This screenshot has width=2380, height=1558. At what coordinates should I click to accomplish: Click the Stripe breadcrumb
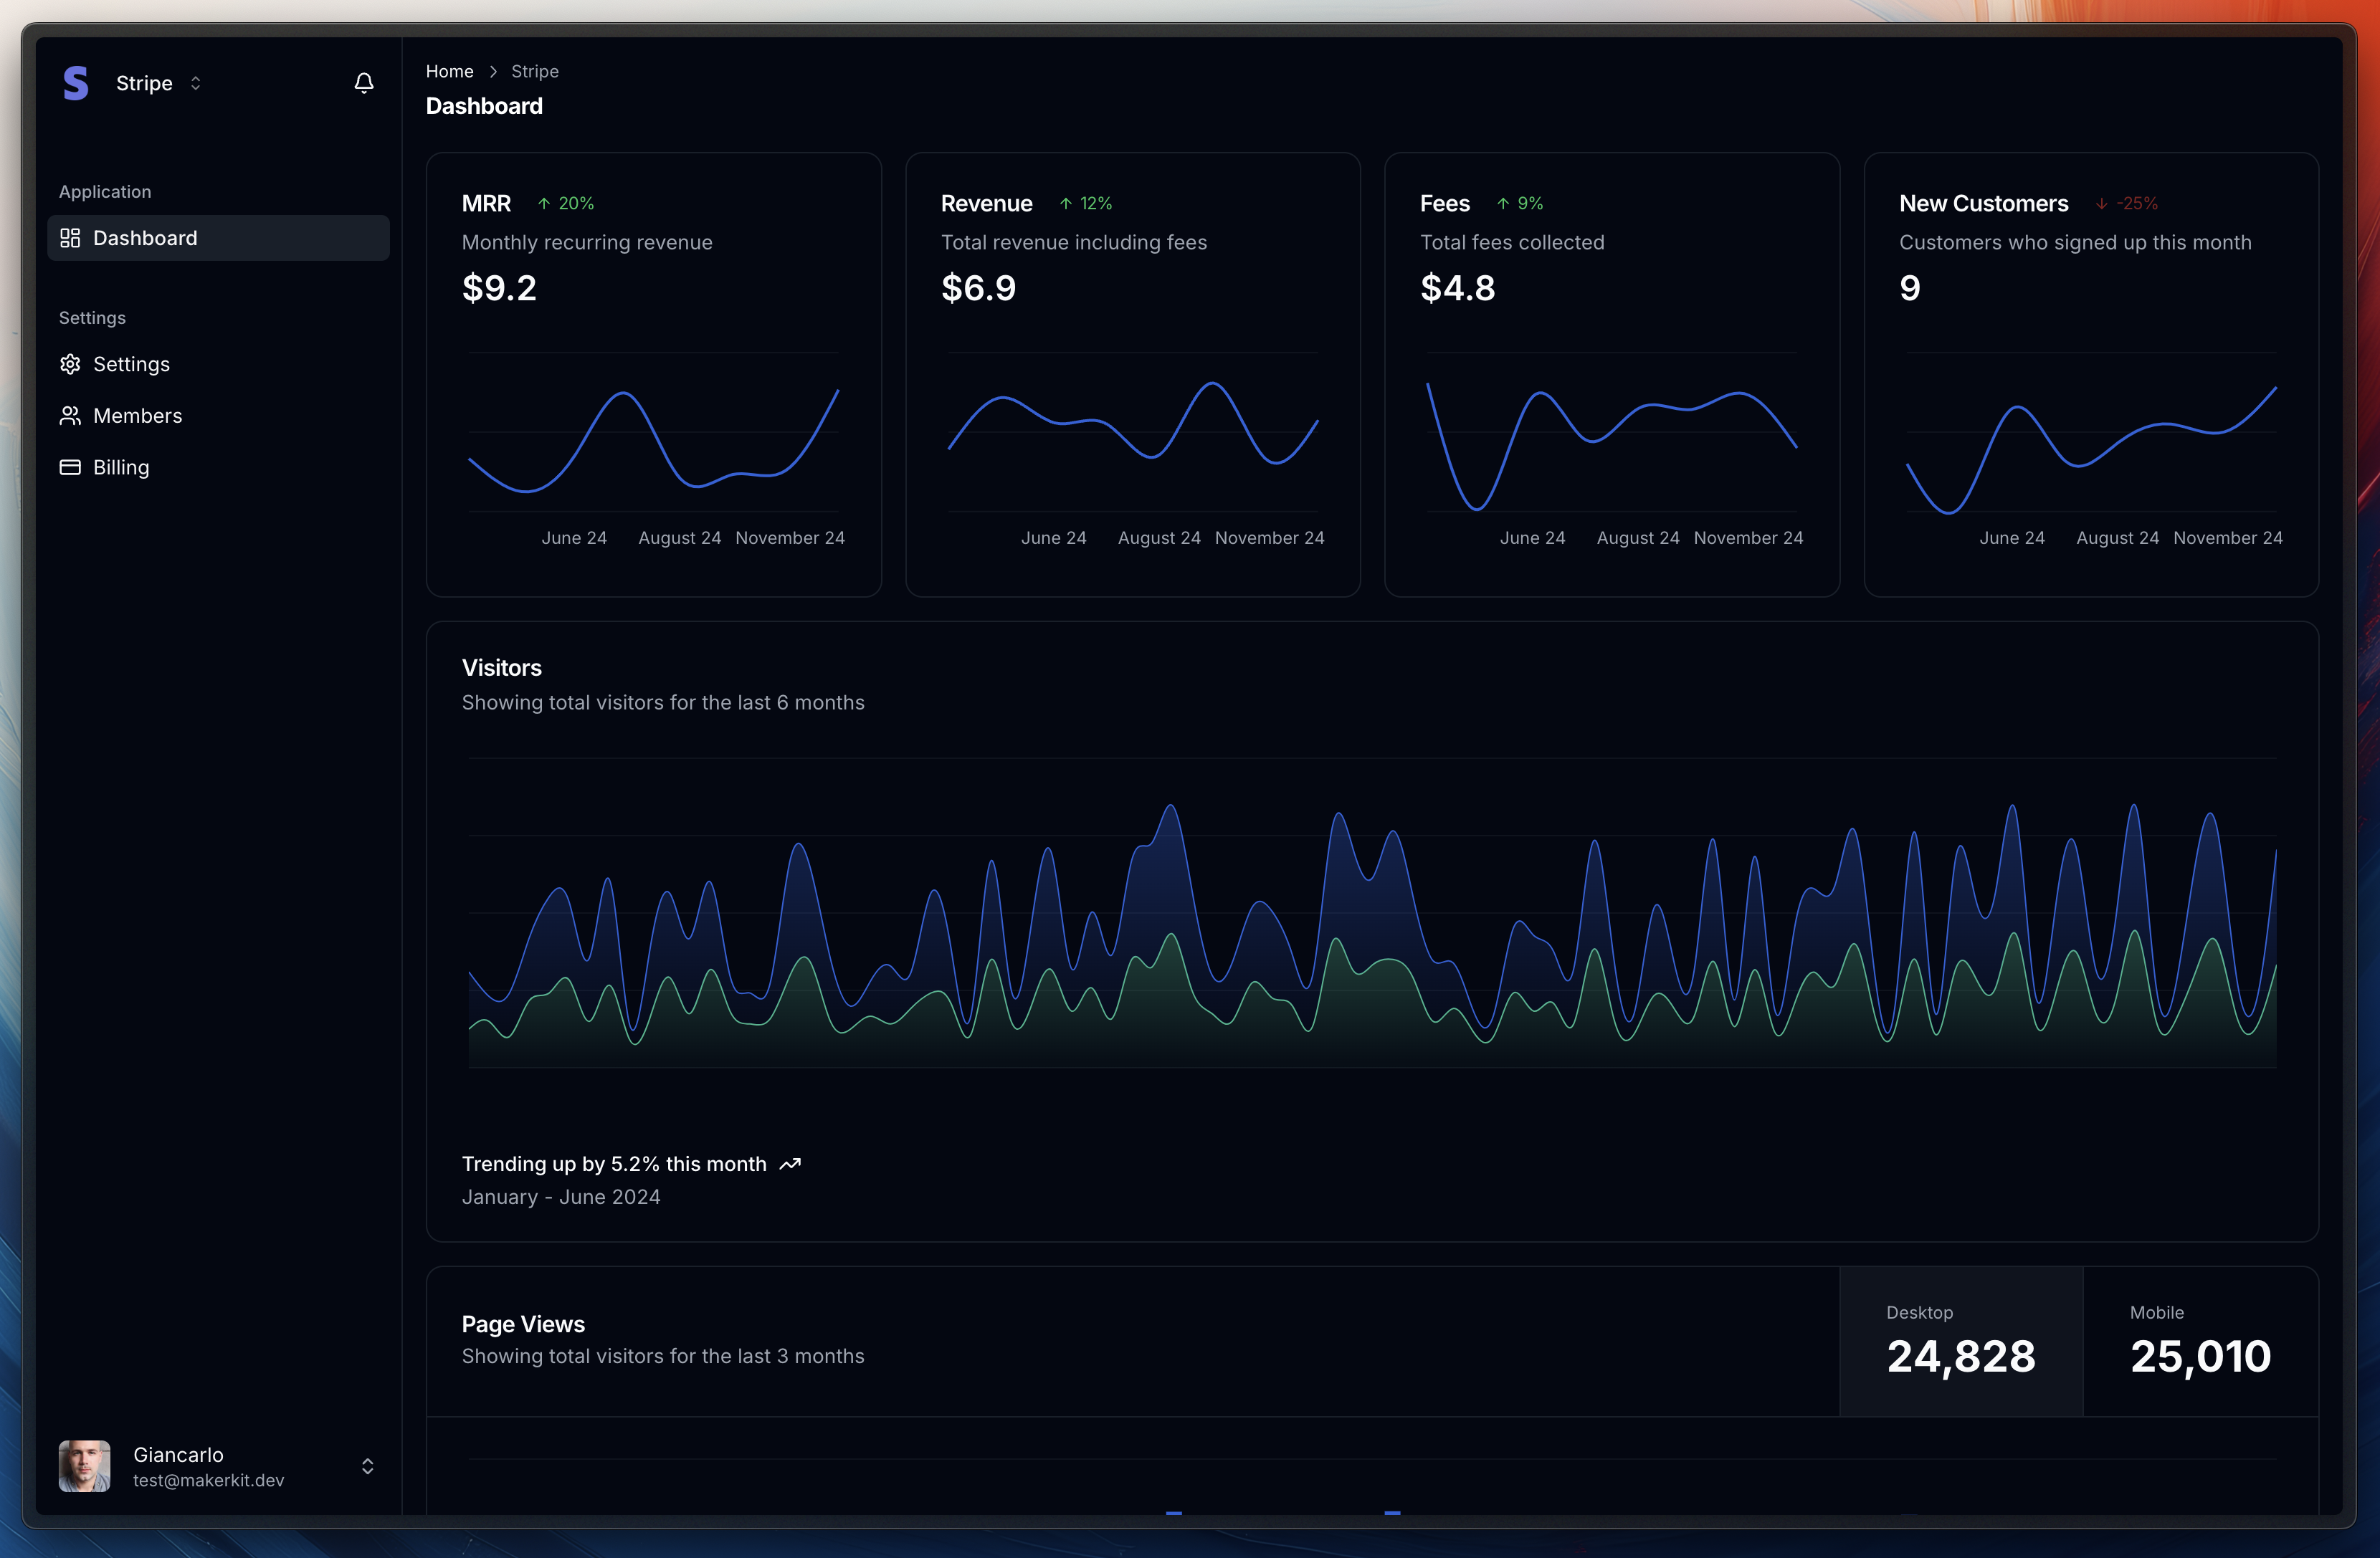(535, 71)
